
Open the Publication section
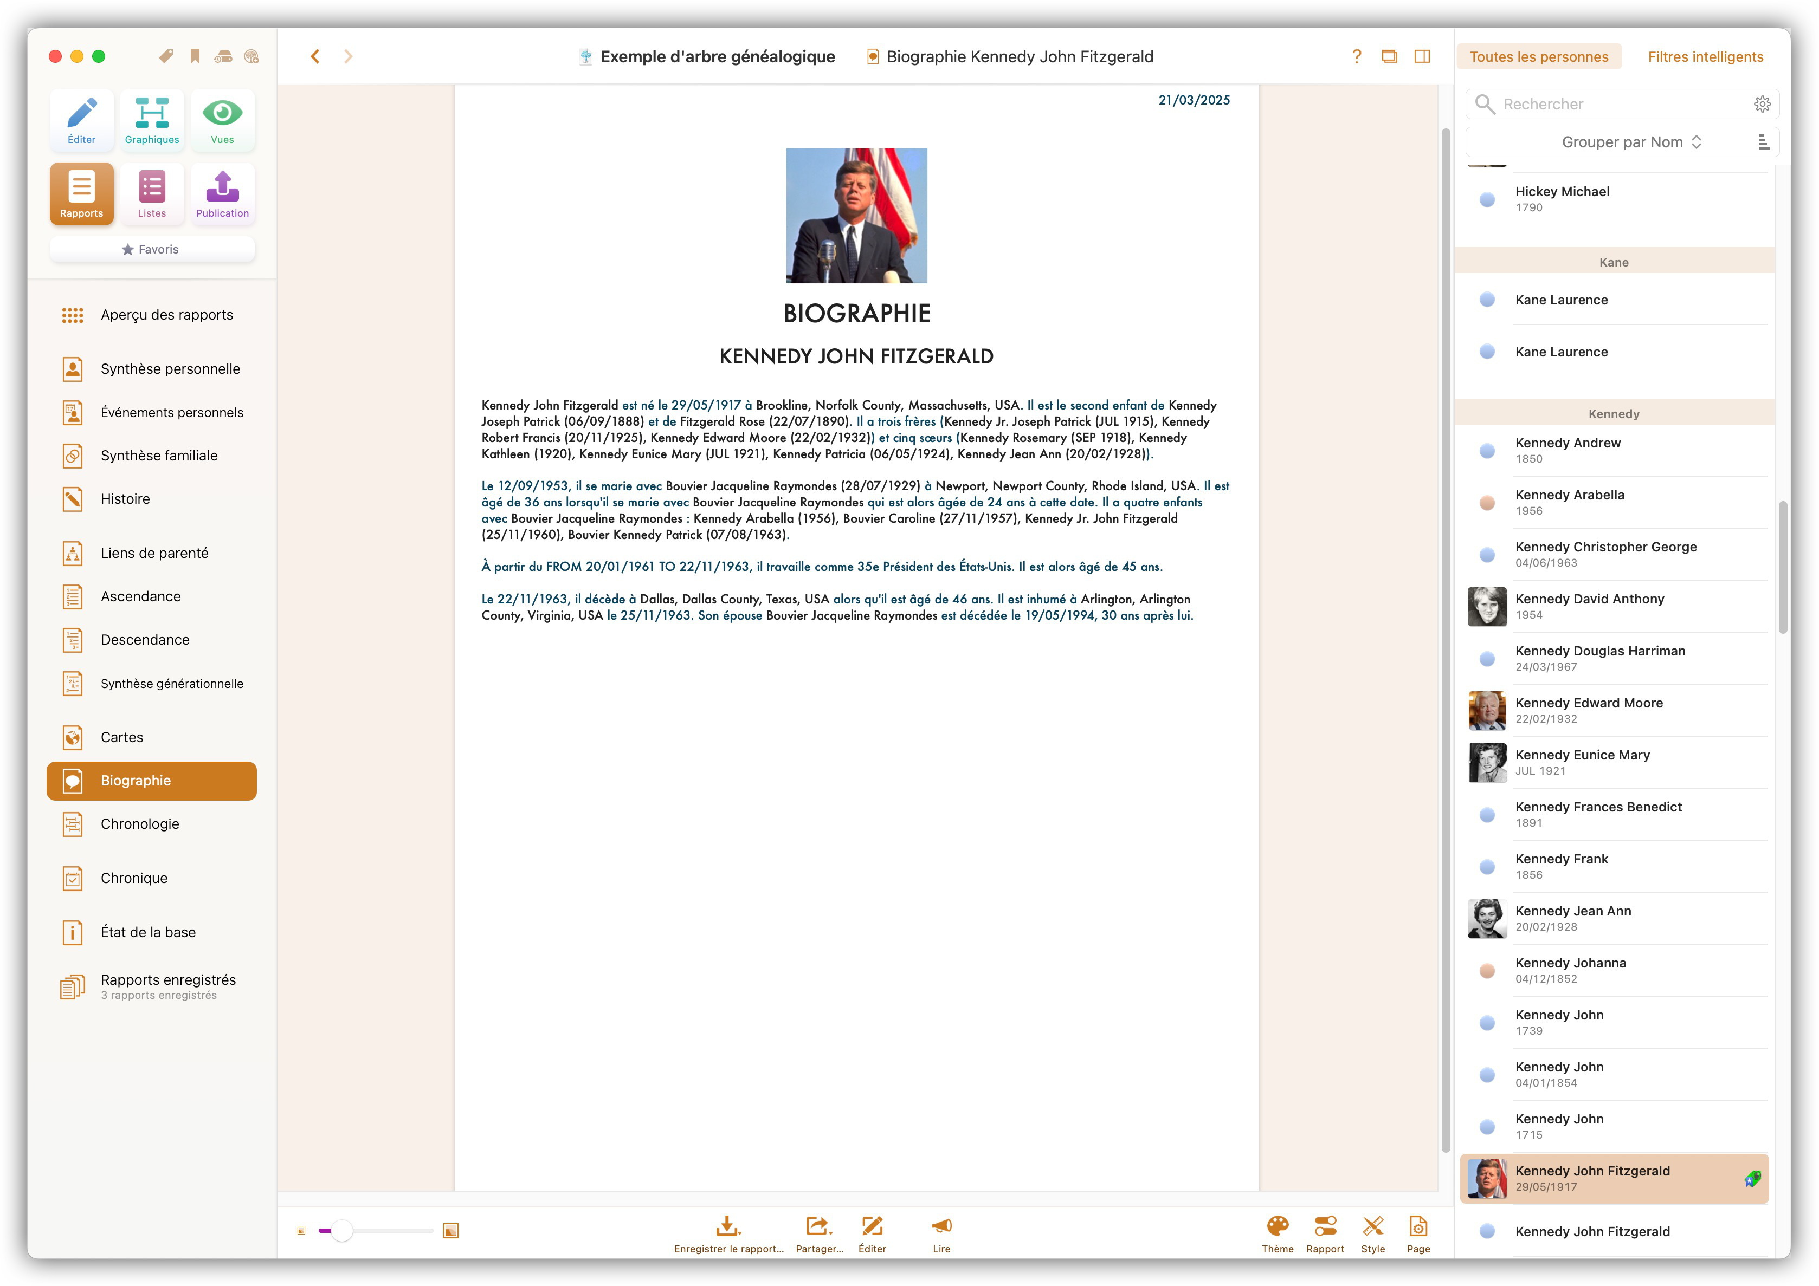223,194
